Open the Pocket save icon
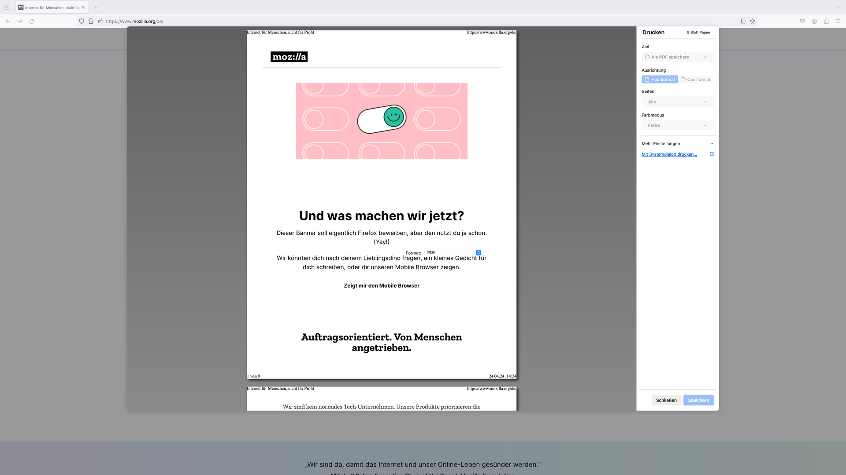This screenshot has width=846, height=475. pos(802,21)
